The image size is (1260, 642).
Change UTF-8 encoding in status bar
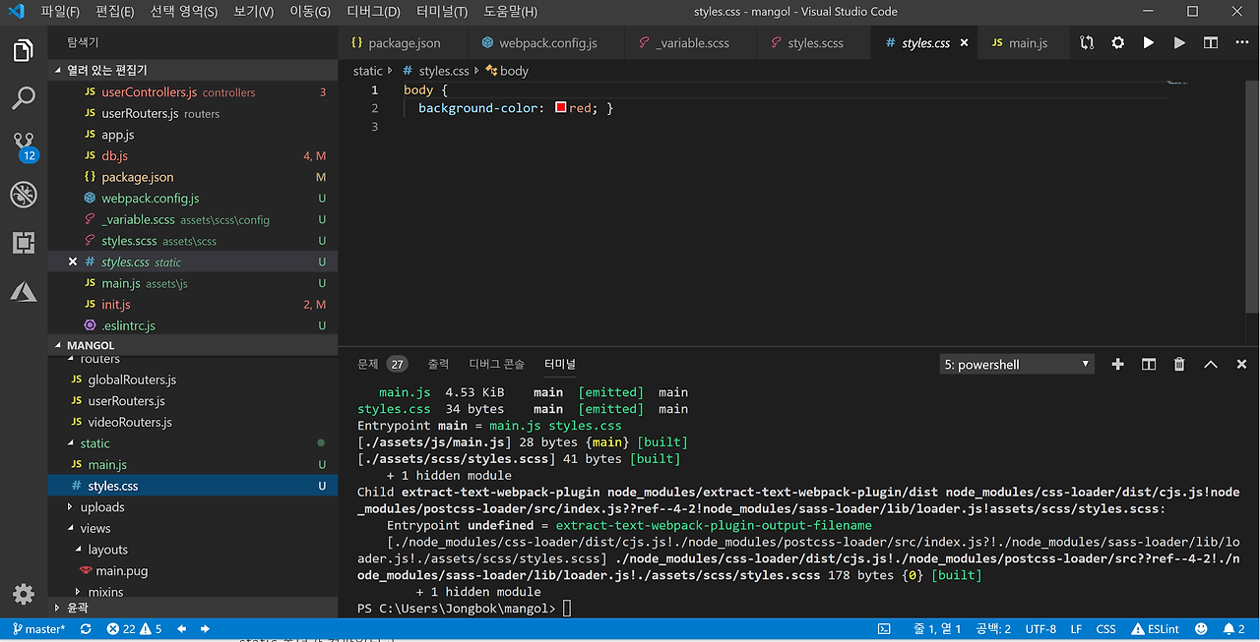pyautogui.click(x=1040, y=629)
